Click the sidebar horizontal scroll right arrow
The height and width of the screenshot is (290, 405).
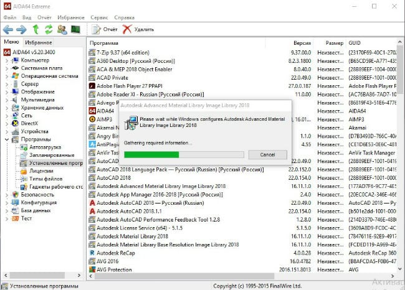[79, 275]
